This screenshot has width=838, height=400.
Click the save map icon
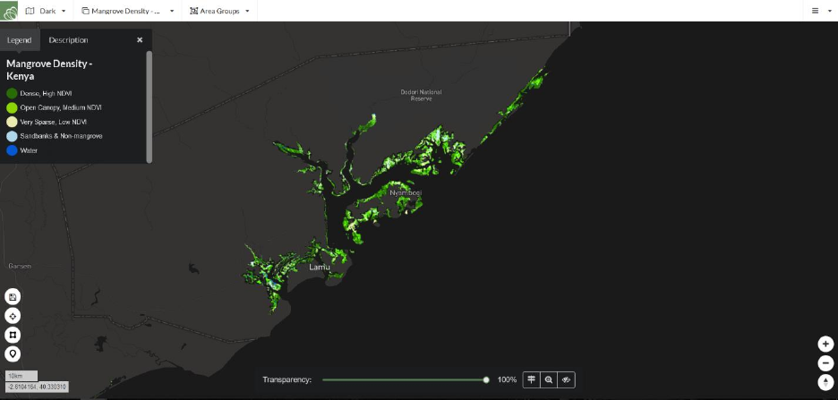13,297
